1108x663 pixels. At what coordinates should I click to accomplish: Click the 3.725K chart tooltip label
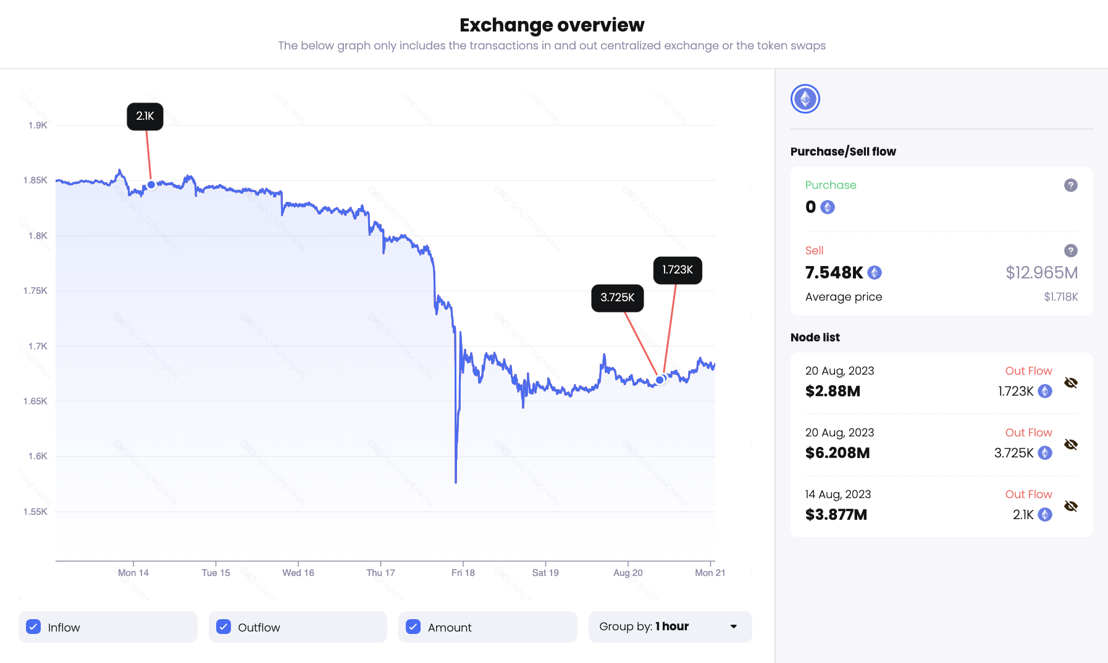(617, 298)
